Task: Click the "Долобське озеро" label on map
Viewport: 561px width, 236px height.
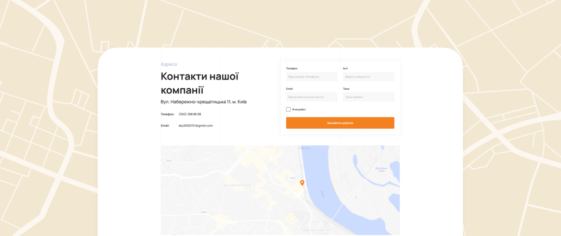Action: click(381, 169)
